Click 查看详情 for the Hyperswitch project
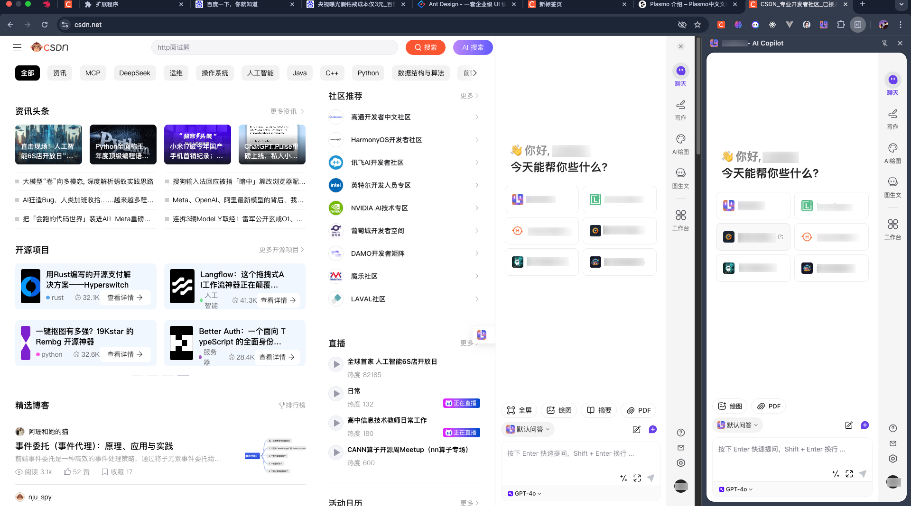 pyautogui.click(x=125, y=298)
